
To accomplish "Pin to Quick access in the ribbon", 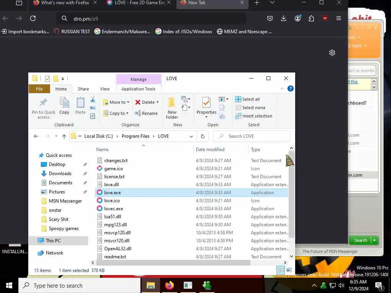I will (44, 108).
